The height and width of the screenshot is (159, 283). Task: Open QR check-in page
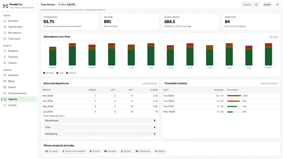tap(19, 33)
